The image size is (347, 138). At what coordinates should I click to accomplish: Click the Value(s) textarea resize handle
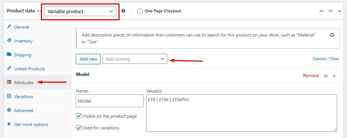click(x=335, y=130)
